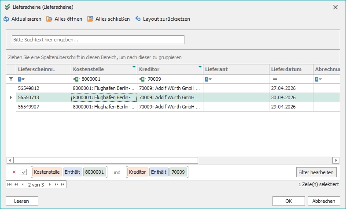The height and width of the screenshot is (209, 346).
Task: Collapse all with Alles schließen
Action: [108, 19]
